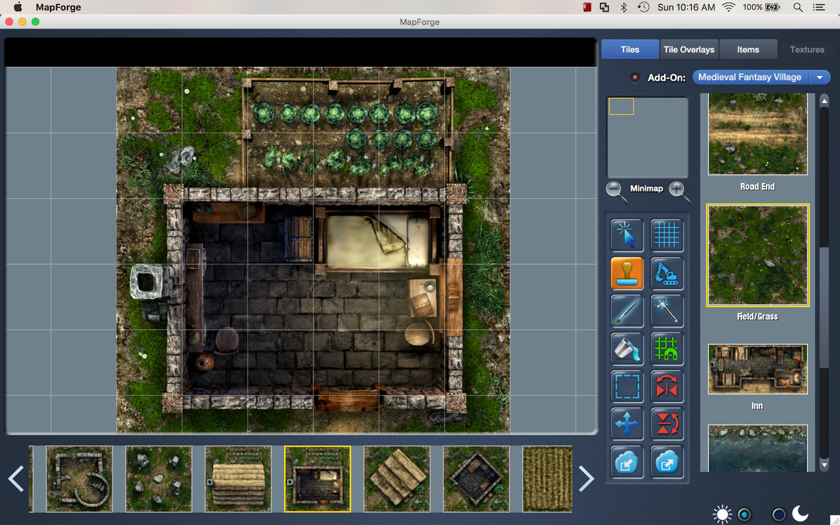The width and height of the screenshot is (840, 525).
Task: Open Notification Center list icon
Action: 818,7
